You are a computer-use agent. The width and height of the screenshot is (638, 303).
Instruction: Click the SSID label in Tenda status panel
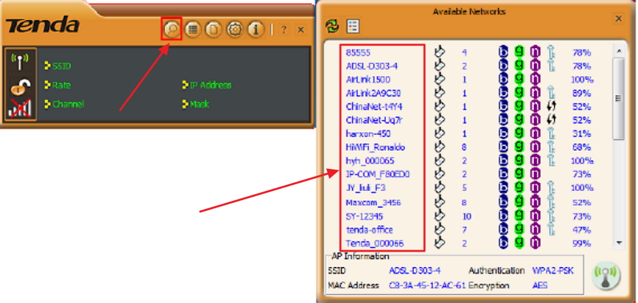(x=61, y=66)
